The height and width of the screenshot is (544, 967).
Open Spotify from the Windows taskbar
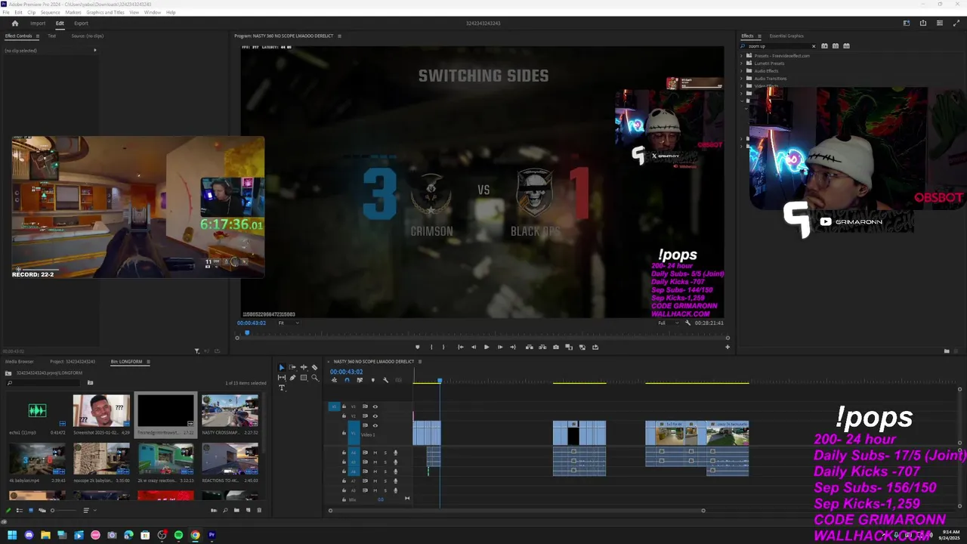[178, 535]
